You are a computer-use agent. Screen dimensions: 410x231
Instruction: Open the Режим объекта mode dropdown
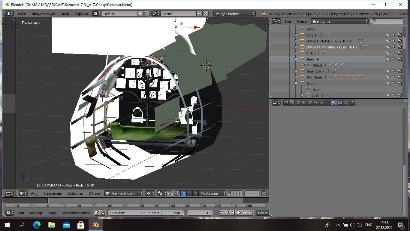pos(124,194)
